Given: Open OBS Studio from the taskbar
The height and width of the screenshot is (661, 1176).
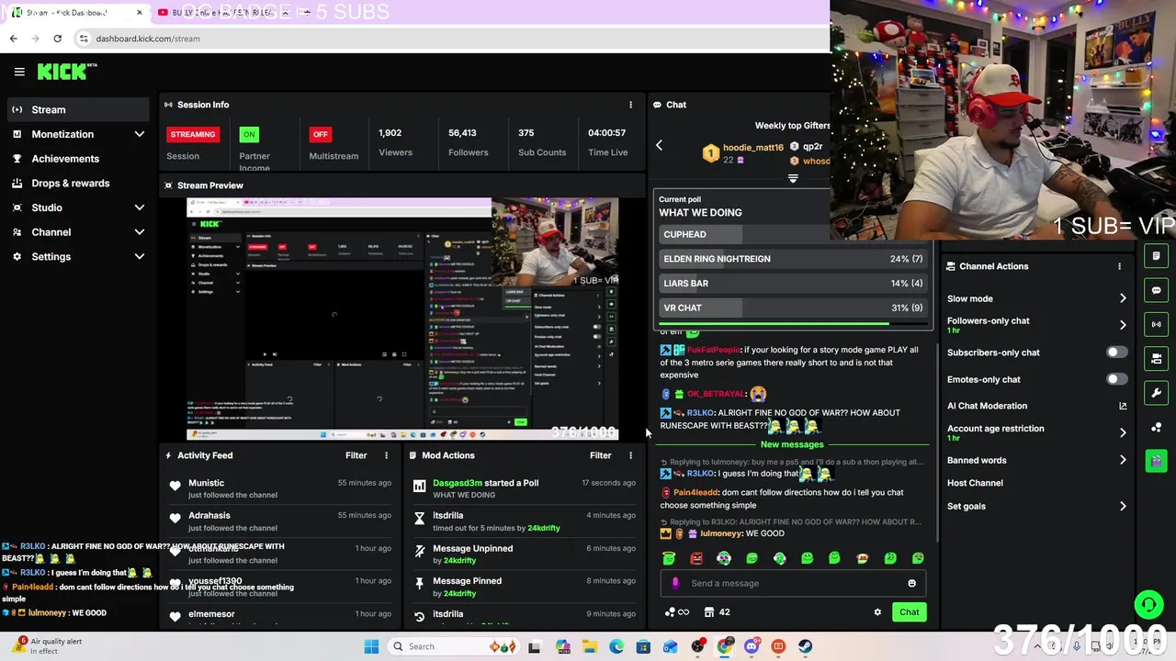Looking at the screenshot, I should pyautogui.click(x=698, y=646).
